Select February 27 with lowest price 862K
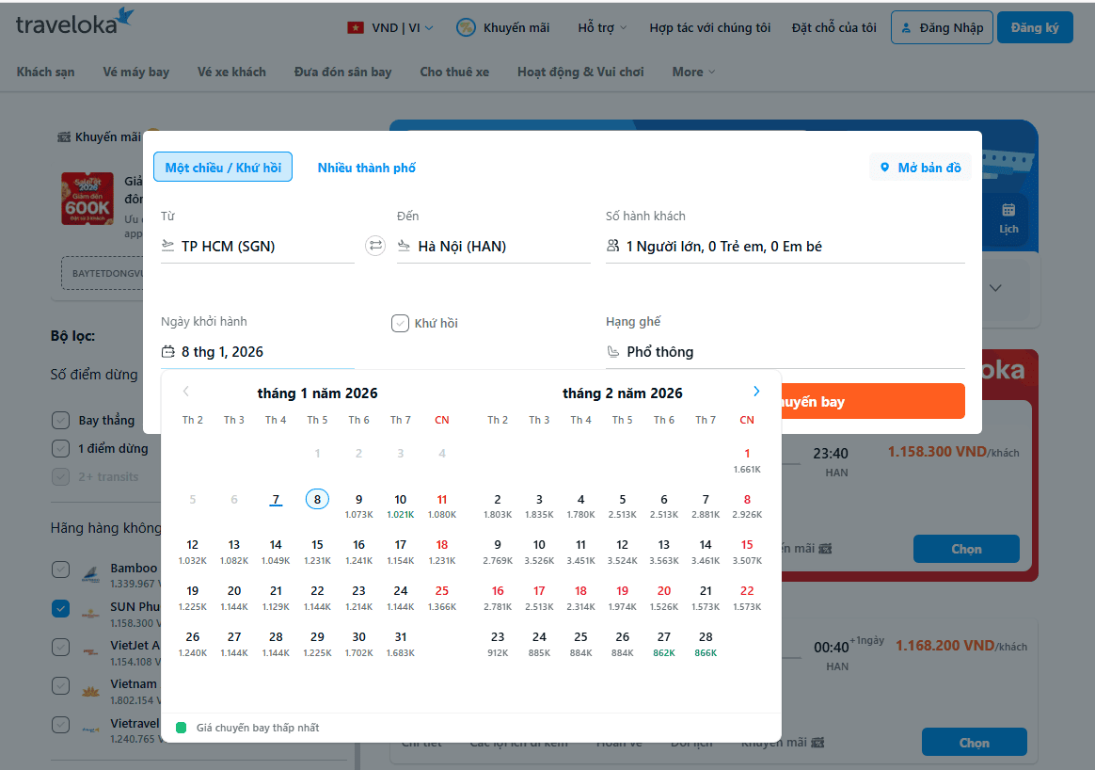Viewport: 1095px width, 770px height. point(664,643)
